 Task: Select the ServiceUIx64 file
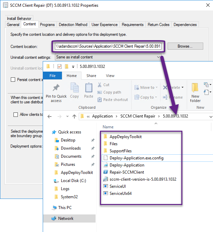[x=117, y=194]
